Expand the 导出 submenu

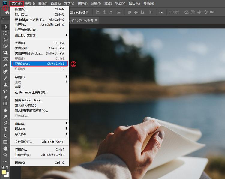pos(40,77)
